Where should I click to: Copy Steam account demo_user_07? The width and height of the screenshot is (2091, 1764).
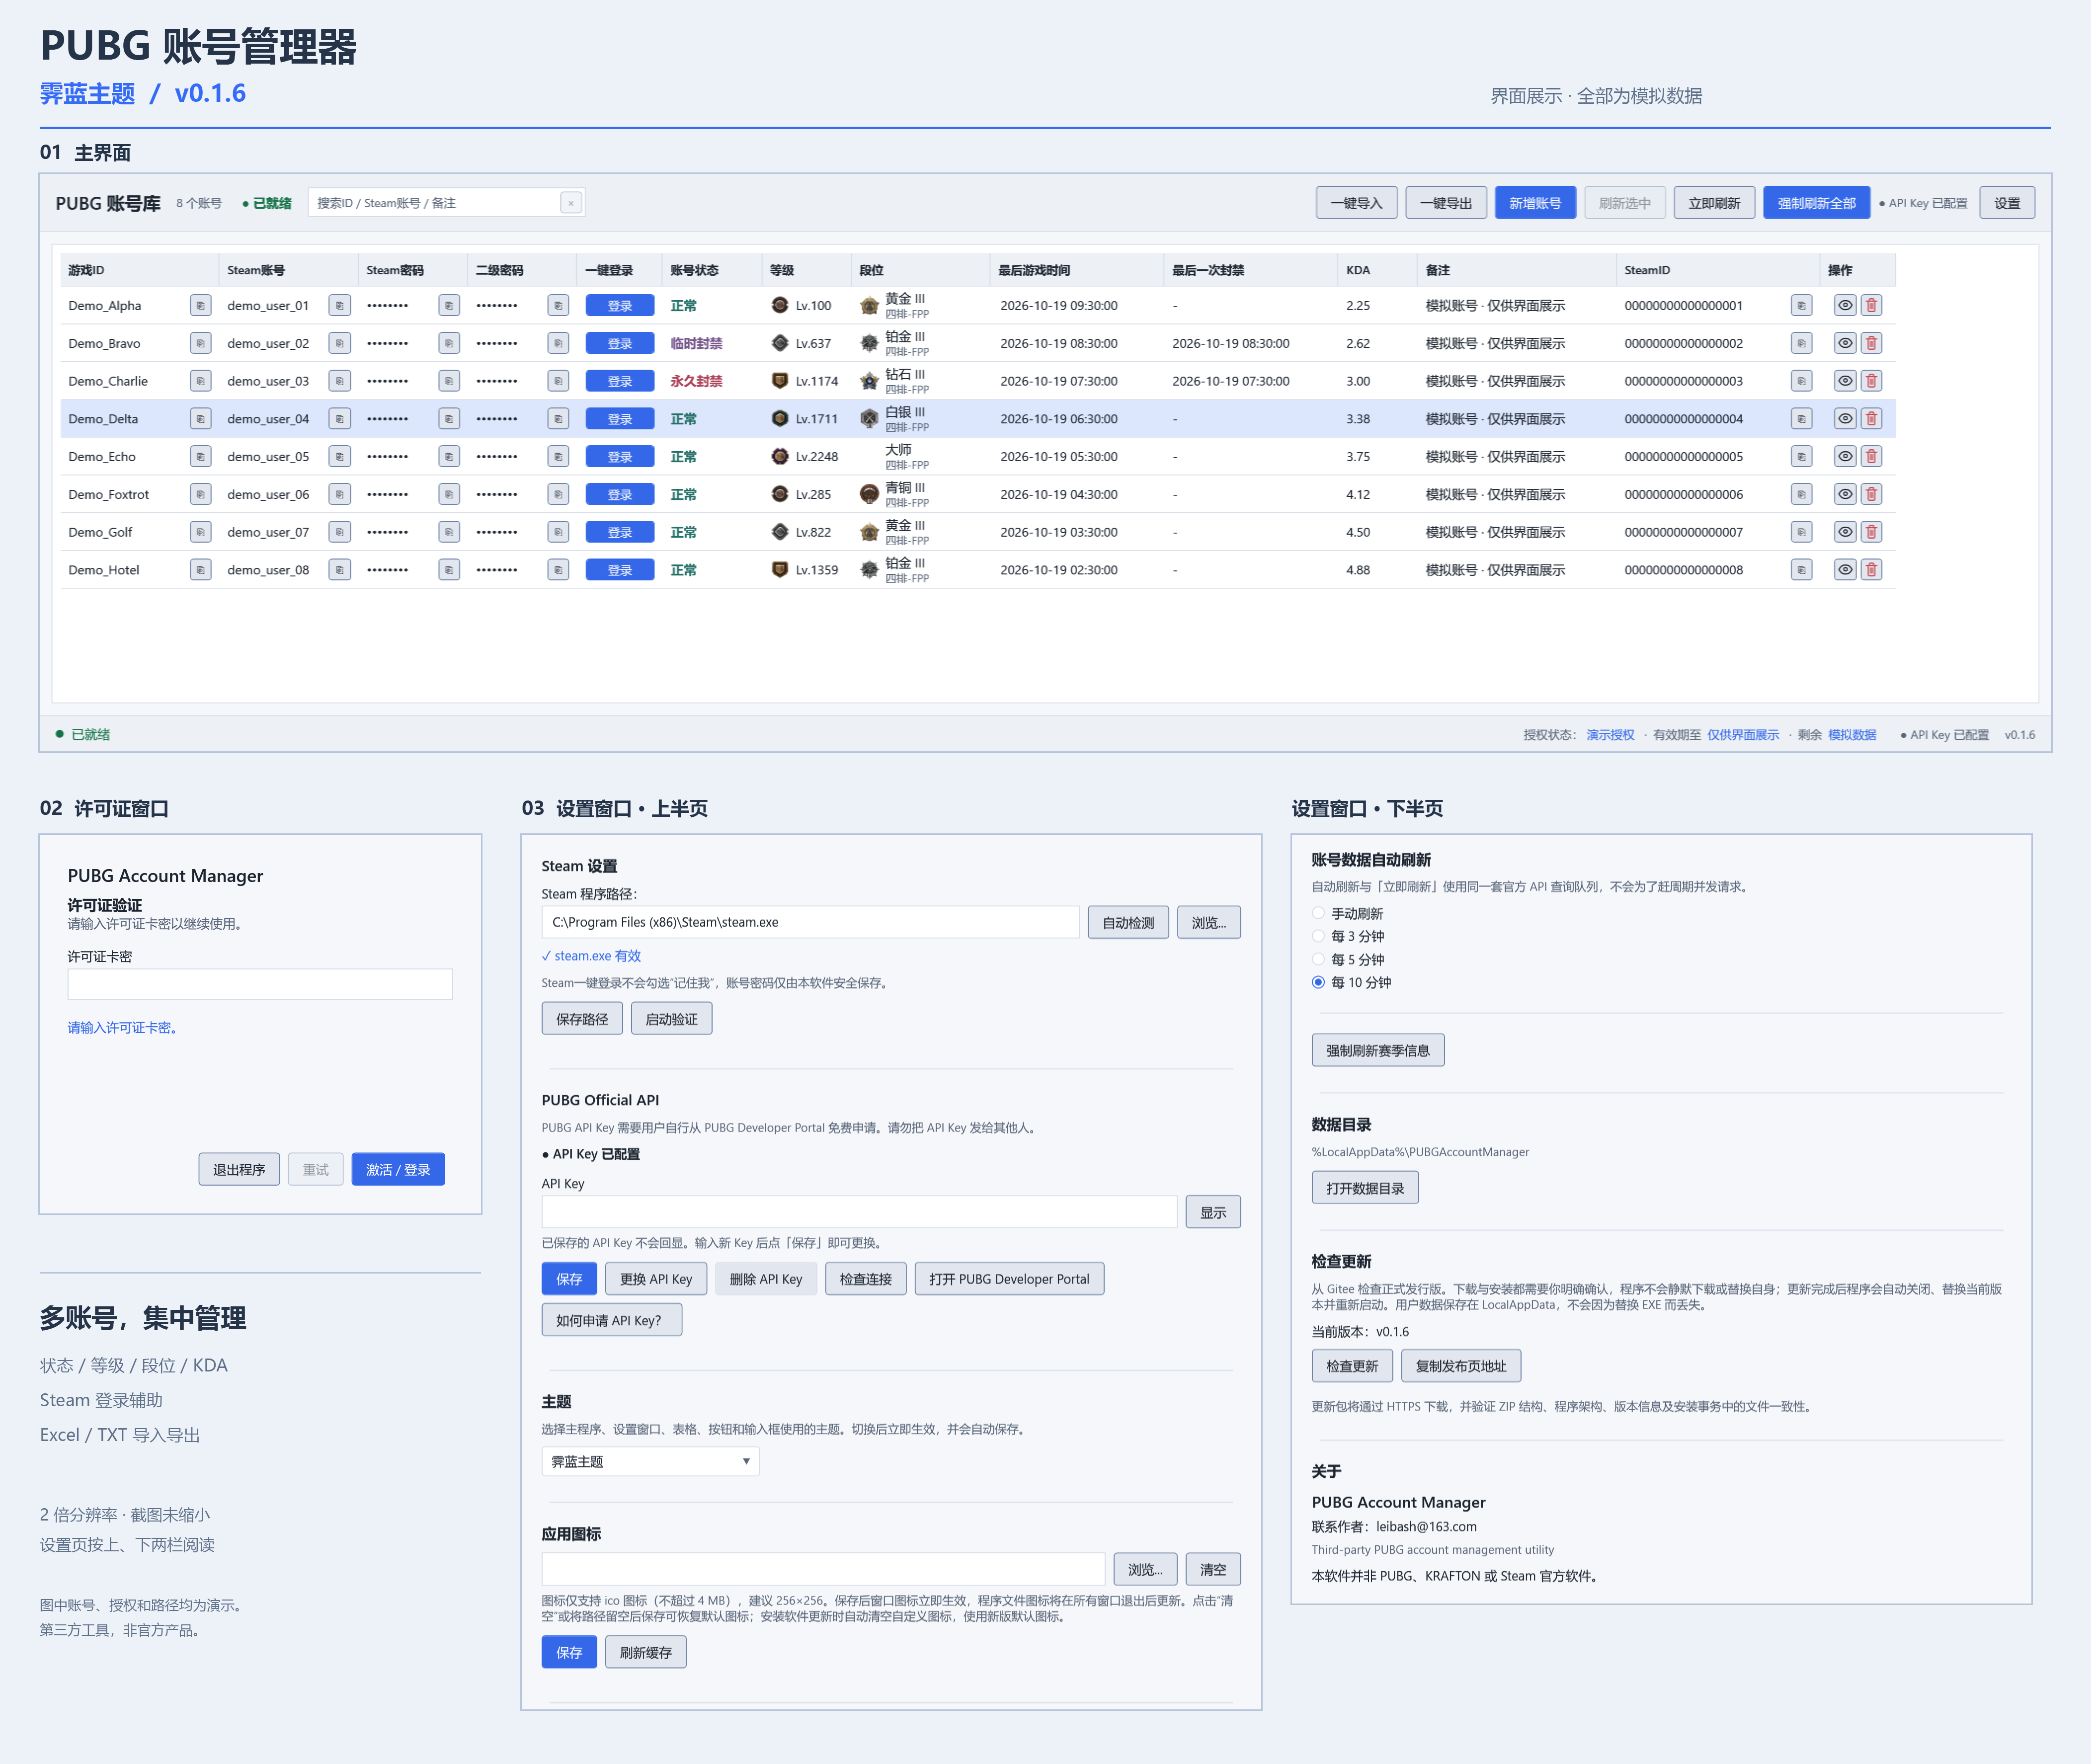point(339,532)
